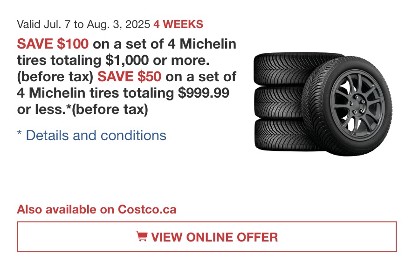Image resolution: width=413 pixels, height=270 pixels.
Task: Open the Details and conditions link
Action: coord(96,135)
